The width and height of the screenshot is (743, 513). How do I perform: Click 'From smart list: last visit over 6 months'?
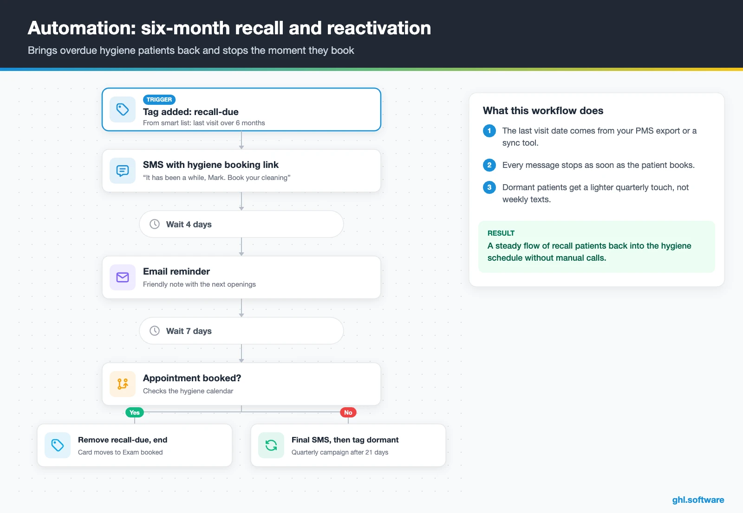(204, 123)
